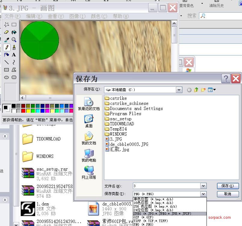Open the Views menu arrow in the dialog
Image resolution: width=242 pixels, height=226 pixels.
click(214, 89)
